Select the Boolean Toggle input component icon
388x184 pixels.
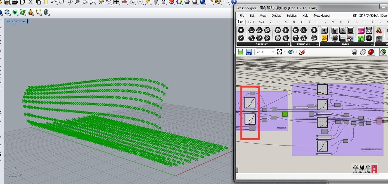[x=335, y=30]
